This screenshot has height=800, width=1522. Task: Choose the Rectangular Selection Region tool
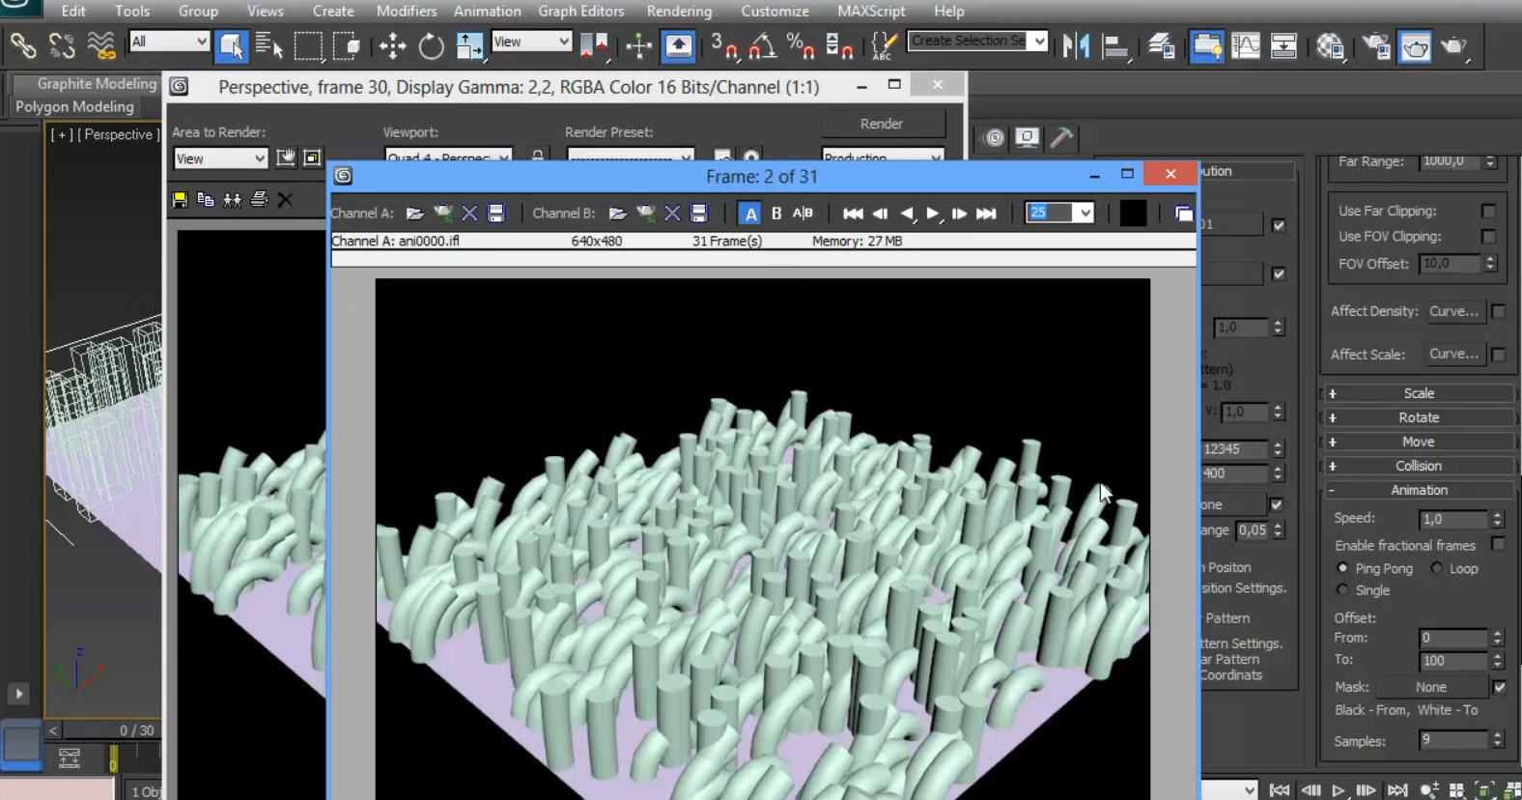(x=308, y=45)
